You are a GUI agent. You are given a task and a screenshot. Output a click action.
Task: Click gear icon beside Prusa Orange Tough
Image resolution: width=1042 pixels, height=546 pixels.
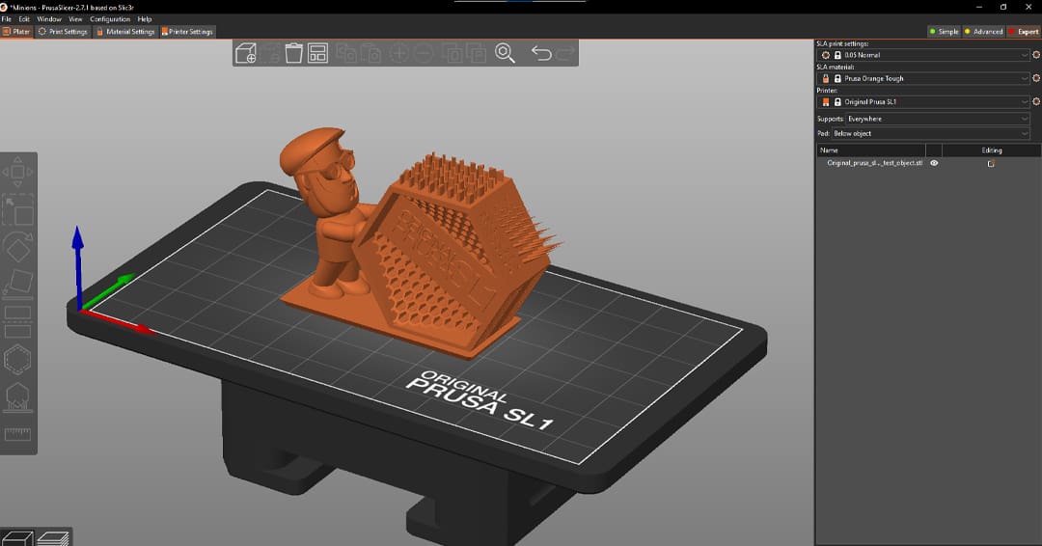point(1036,78)
